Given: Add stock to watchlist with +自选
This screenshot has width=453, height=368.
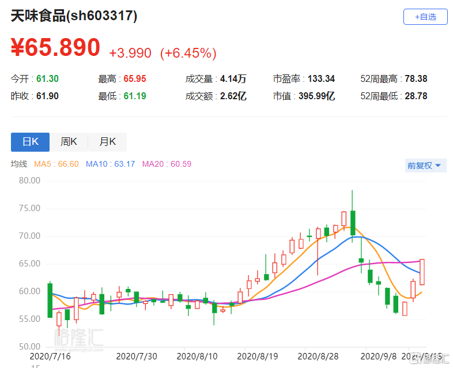Looking at the screenshot, I should point(425,17).
